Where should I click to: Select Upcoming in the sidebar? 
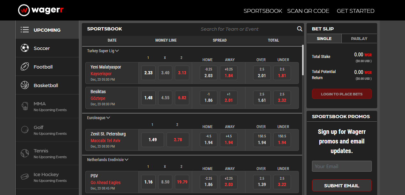click(47, 30)
